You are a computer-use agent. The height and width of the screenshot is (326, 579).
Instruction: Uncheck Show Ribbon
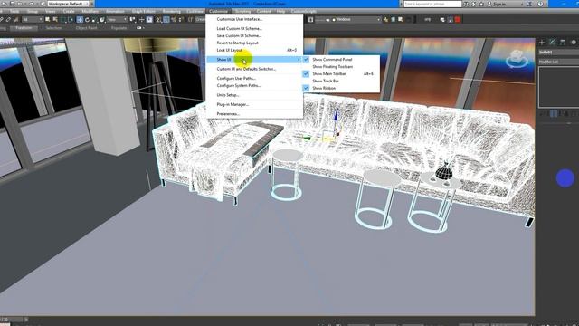[324, 88]
